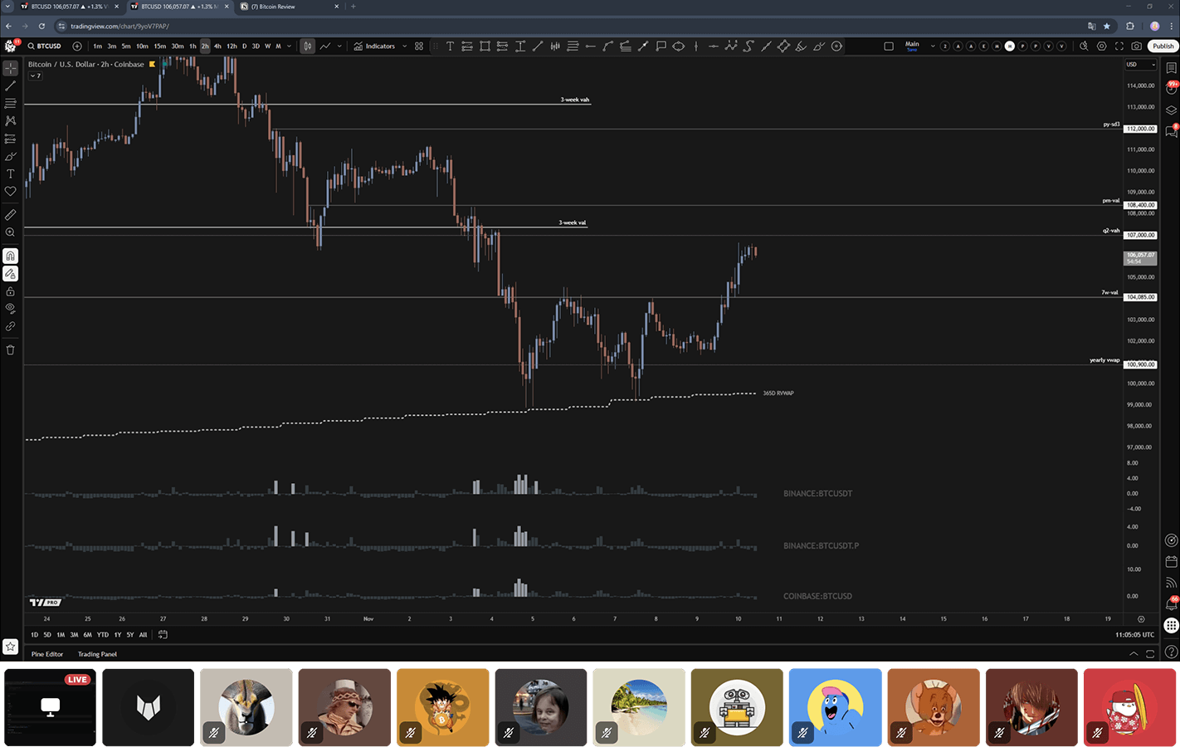Remove drawings using the trash icon
Viewport: 1180px width, 747px height.
tap(11, 349)
